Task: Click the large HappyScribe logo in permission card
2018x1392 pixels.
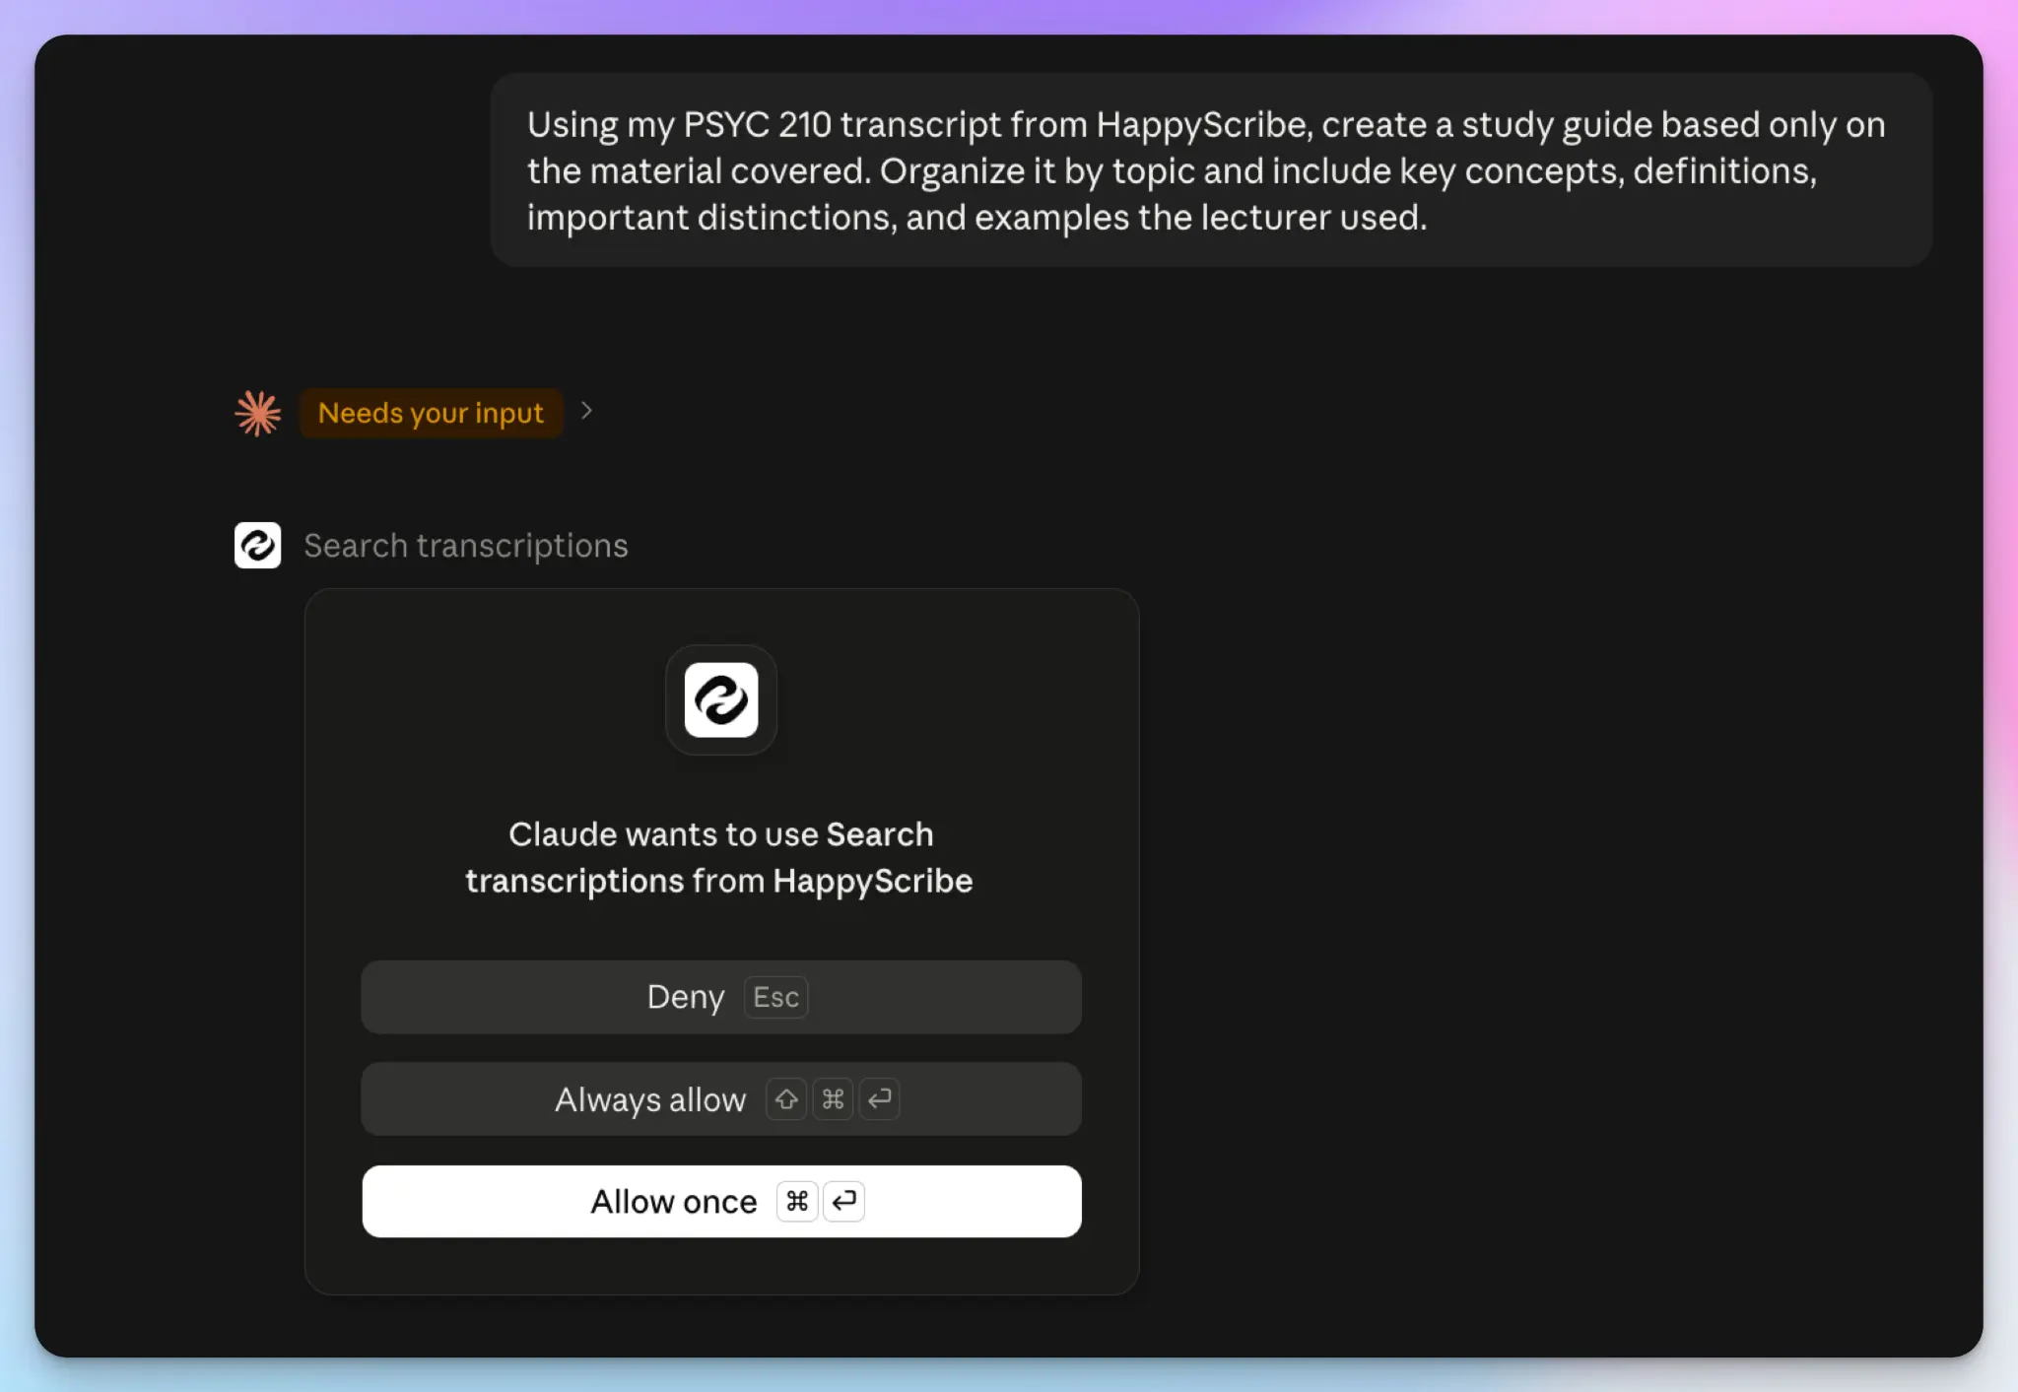Action: pyautogui.click(x=721, y=700)
